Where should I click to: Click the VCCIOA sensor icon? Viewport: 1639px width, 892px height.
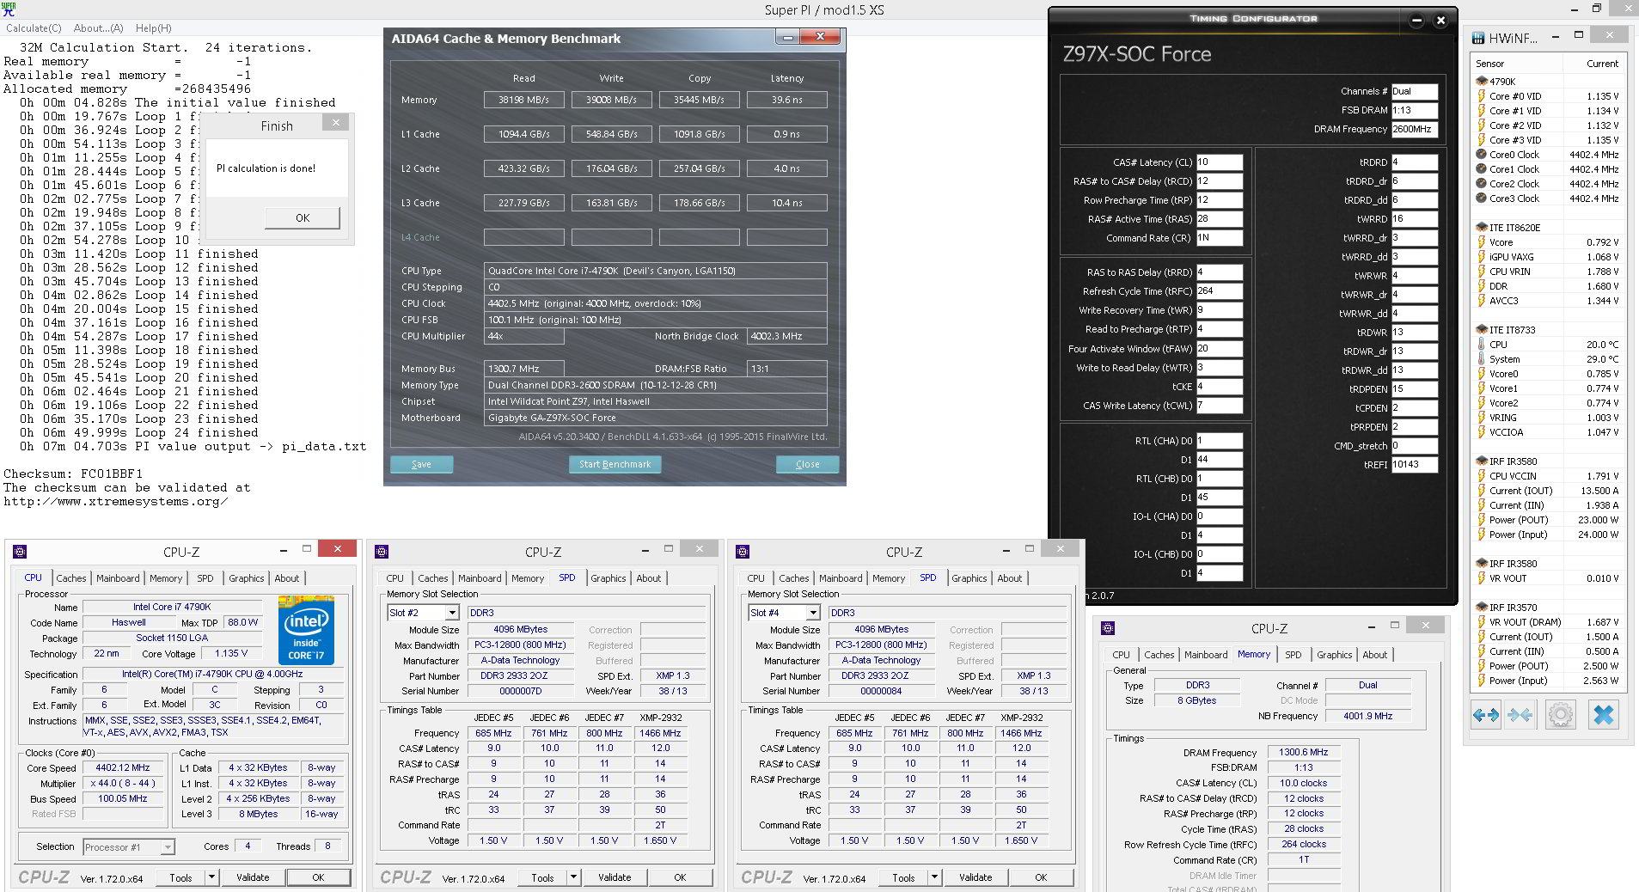(1482, 432)
